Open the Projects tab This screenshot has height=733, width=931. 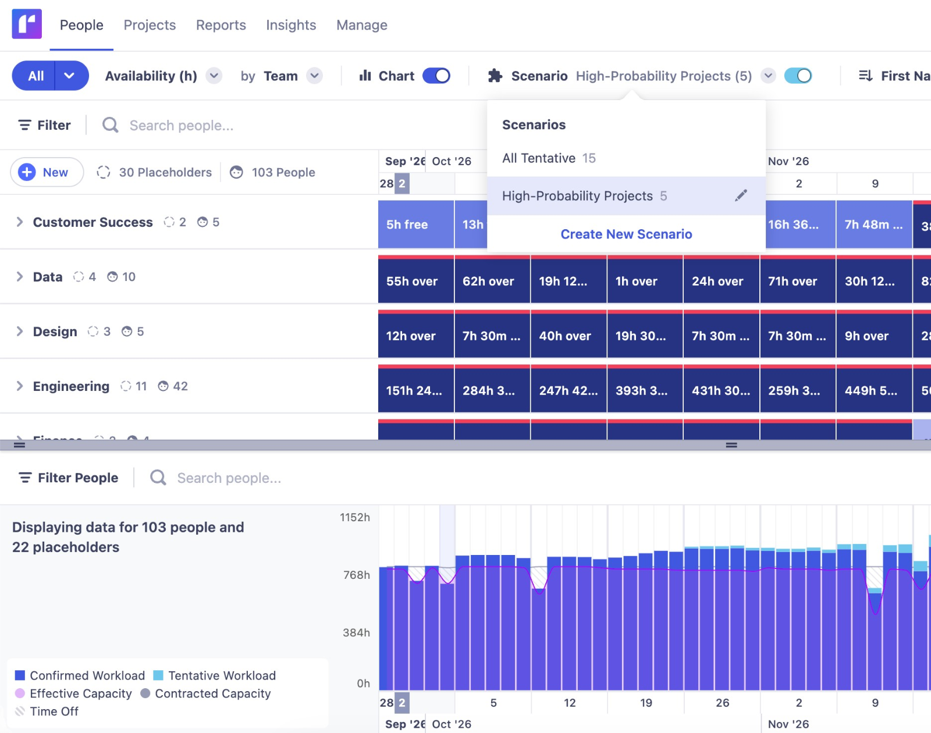click(150, 25)
